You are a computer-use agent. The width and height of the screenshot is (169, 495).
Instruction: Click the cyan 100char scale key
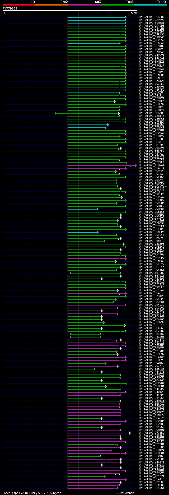(118, 493)
